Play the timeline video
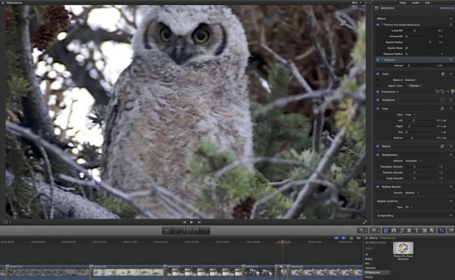The height and width of the screenshot is (280, 455). [191, 222]
